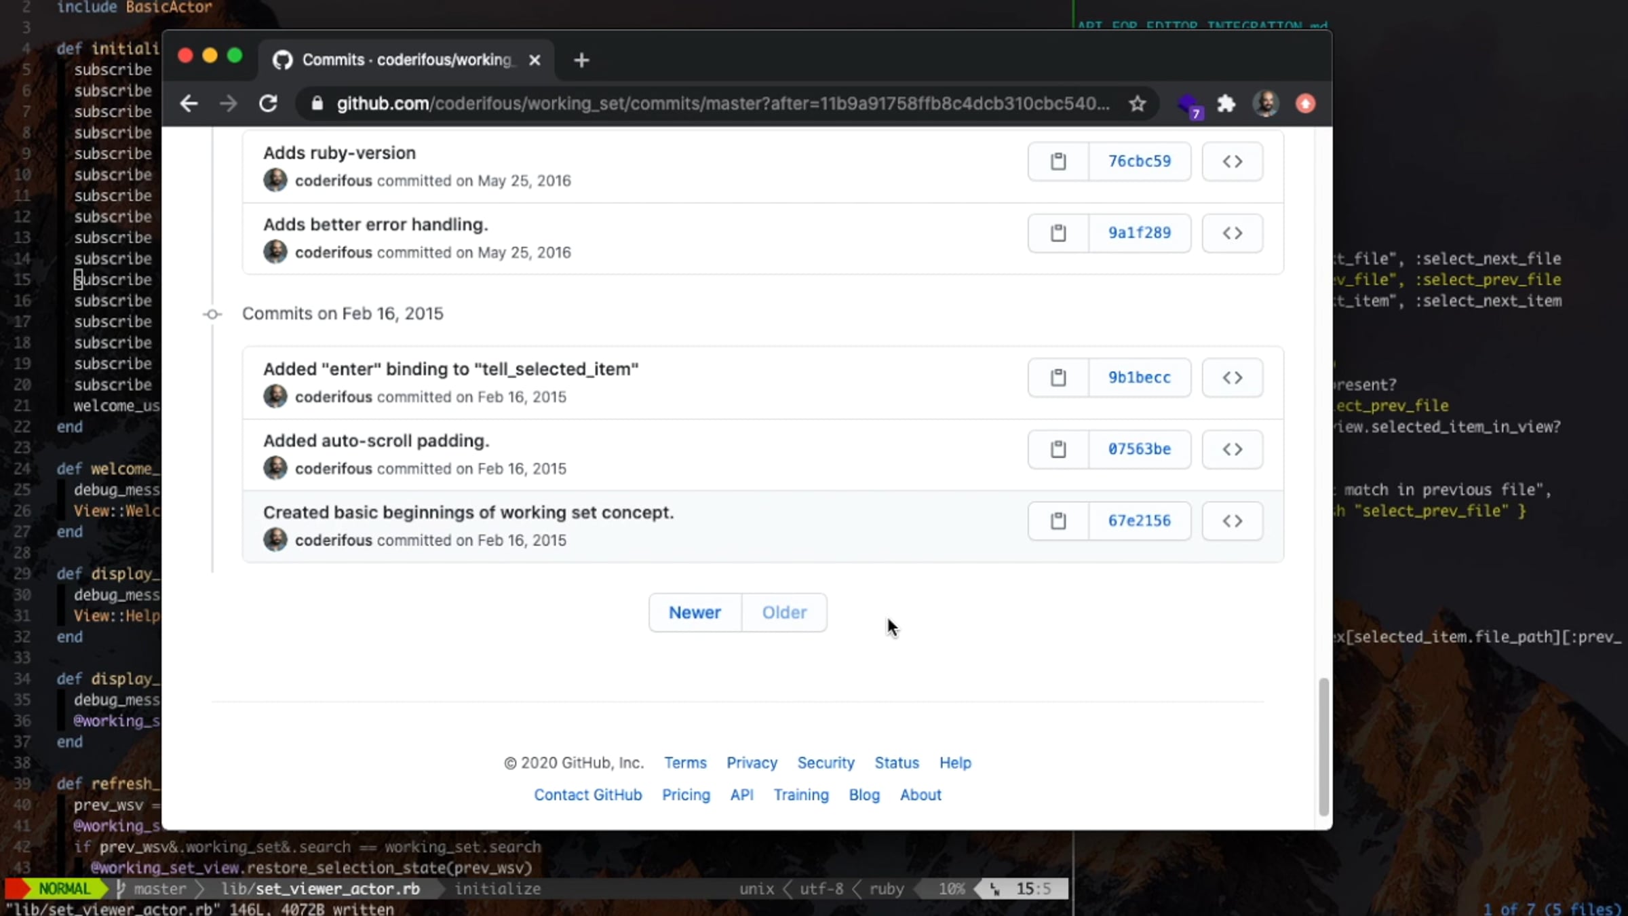Screen dimensions: 1628x916
Task: Open the API footer link
Action: [x=741, y=795]
